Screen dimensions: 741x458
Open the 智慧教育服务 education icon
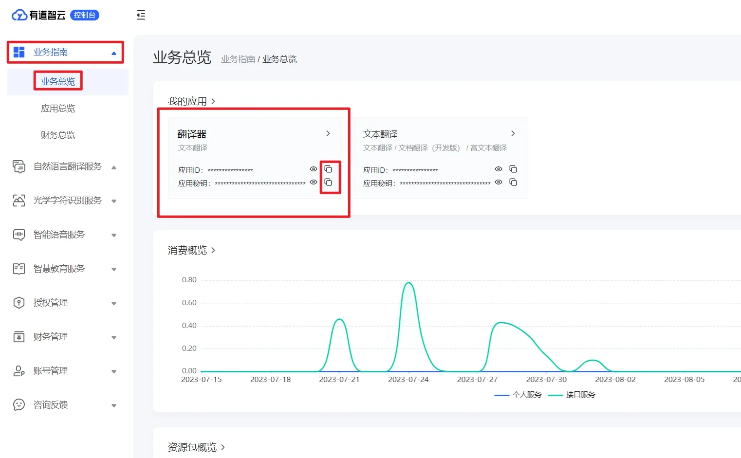(x=19, y=269)
